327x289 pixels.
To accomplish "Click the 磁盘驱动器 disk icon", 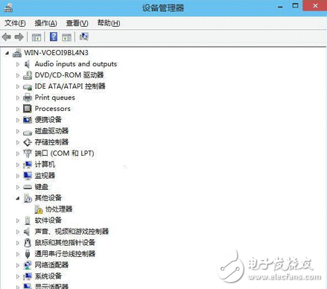I will [x=28, y=132].
